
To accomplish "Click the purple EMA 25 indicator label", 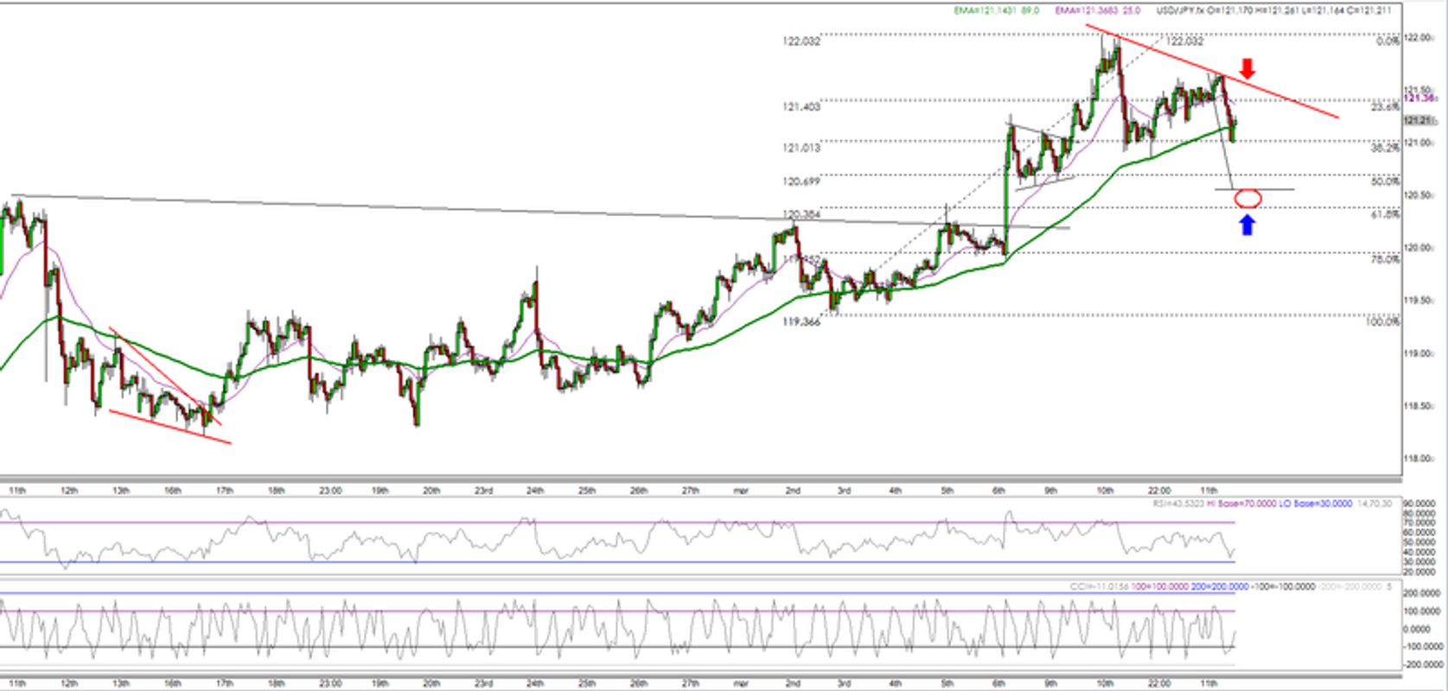I will [x=1098, y=10].
